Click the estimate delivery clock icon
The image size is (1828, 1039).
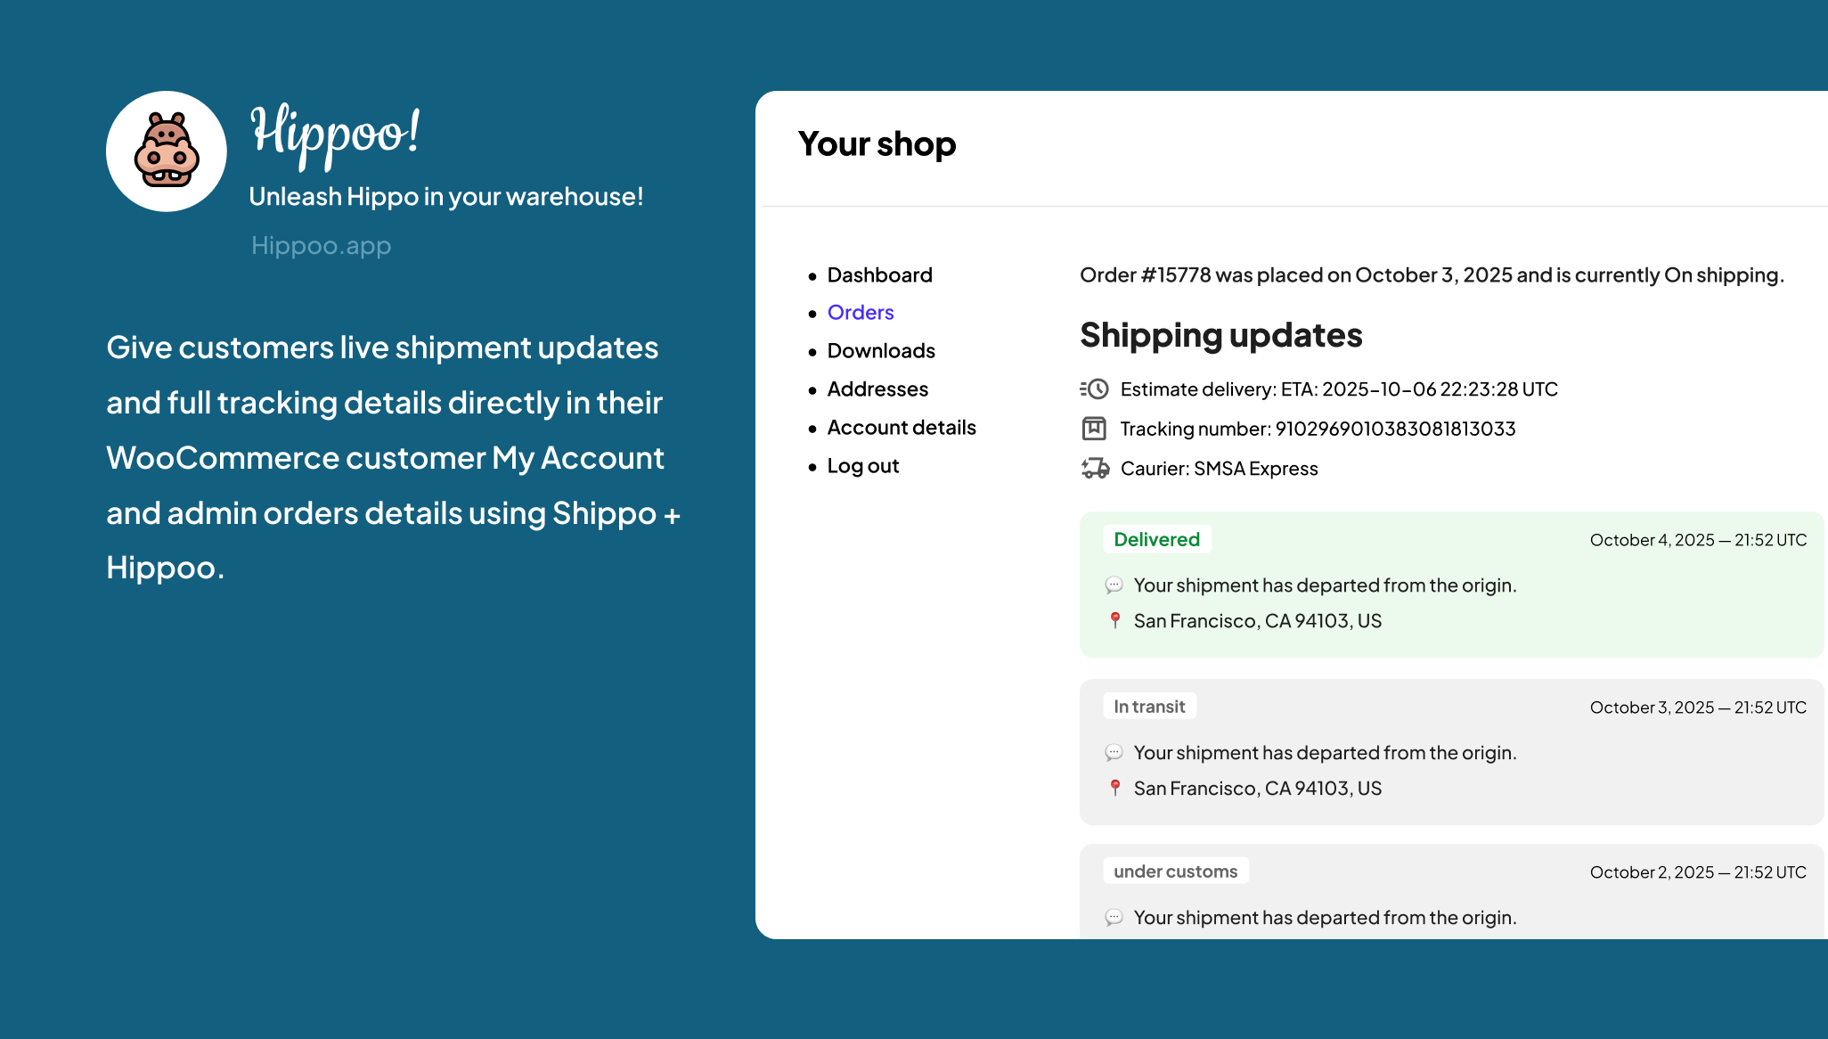(1094, 389)
